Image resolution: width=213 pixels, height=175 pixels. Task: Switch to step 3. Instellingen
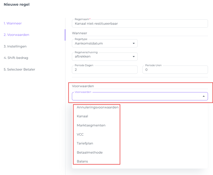tap(15, 46)
